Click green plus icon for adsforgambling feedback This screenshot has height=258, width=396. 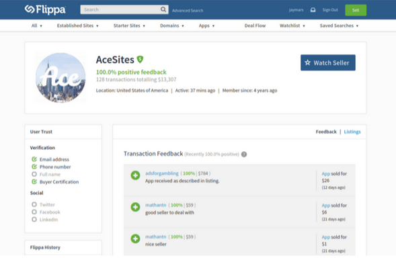(135, 175)
